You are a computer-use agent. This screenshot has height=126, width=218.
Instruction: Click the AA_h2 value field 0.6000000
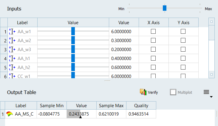(124, 67)
